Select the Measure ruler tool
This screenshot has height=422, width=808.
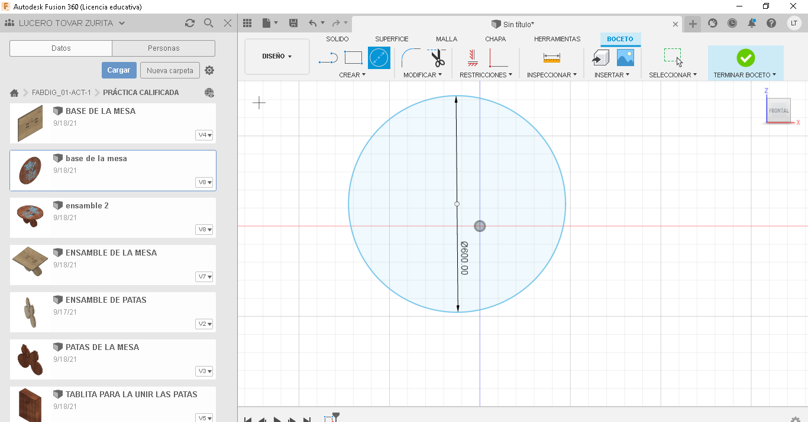point(551,58)
